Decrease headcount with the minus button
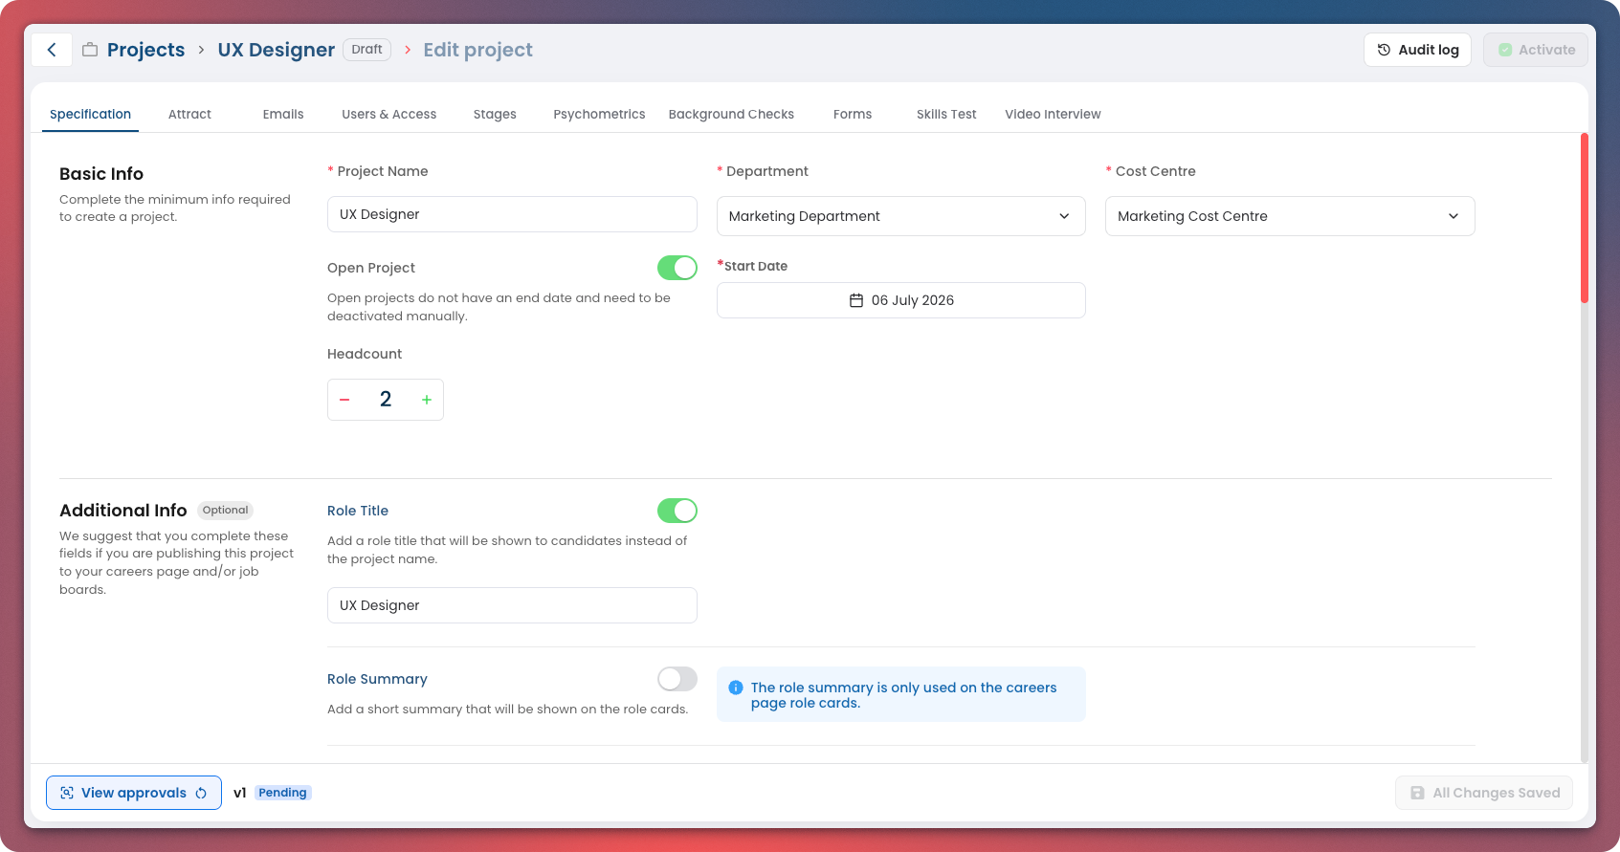This screenshot has width=1620, height=852. (344, 400)
